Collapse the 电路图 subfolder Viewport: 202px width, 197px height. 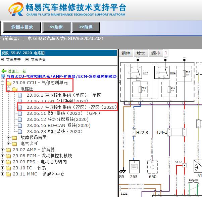[x=8, y=89]
